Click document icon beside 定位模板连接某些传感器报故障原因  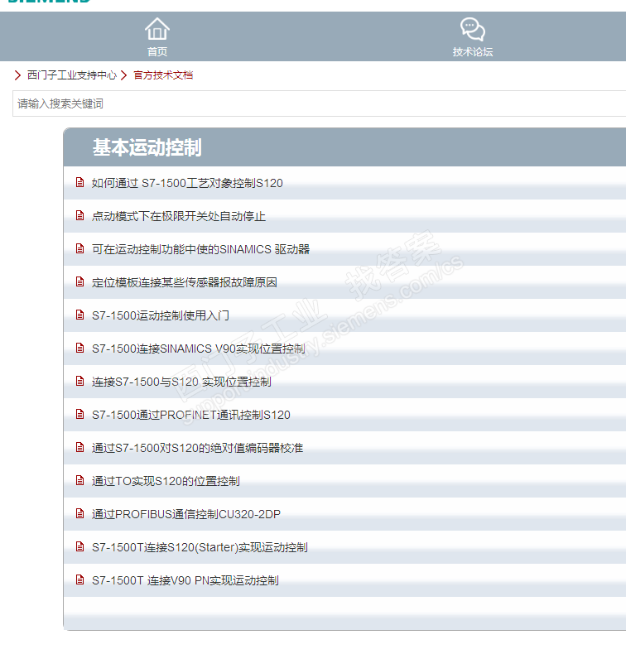(x=79, y=281)
